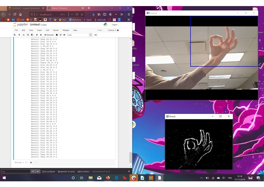Click the Jupyter logo

[x=21, y=25]
